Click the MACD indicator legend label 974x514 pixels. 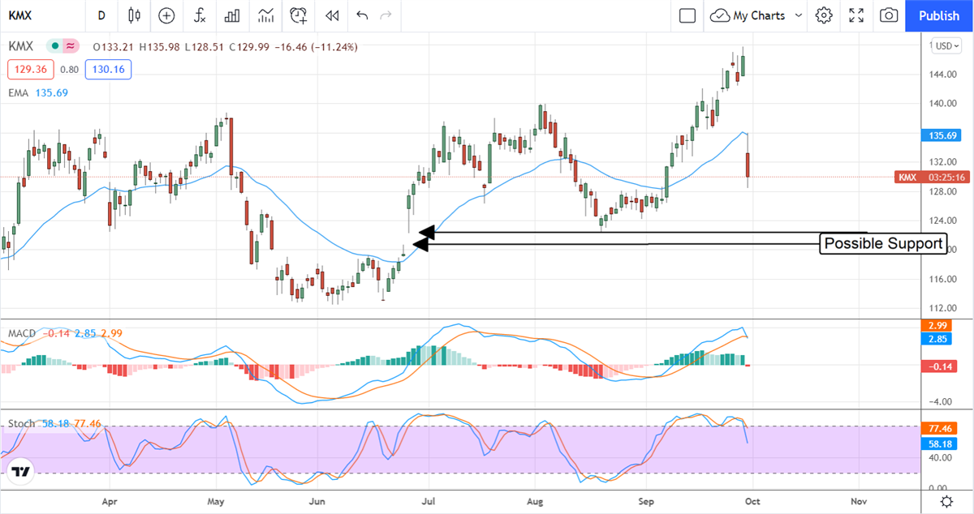point(20,334)
